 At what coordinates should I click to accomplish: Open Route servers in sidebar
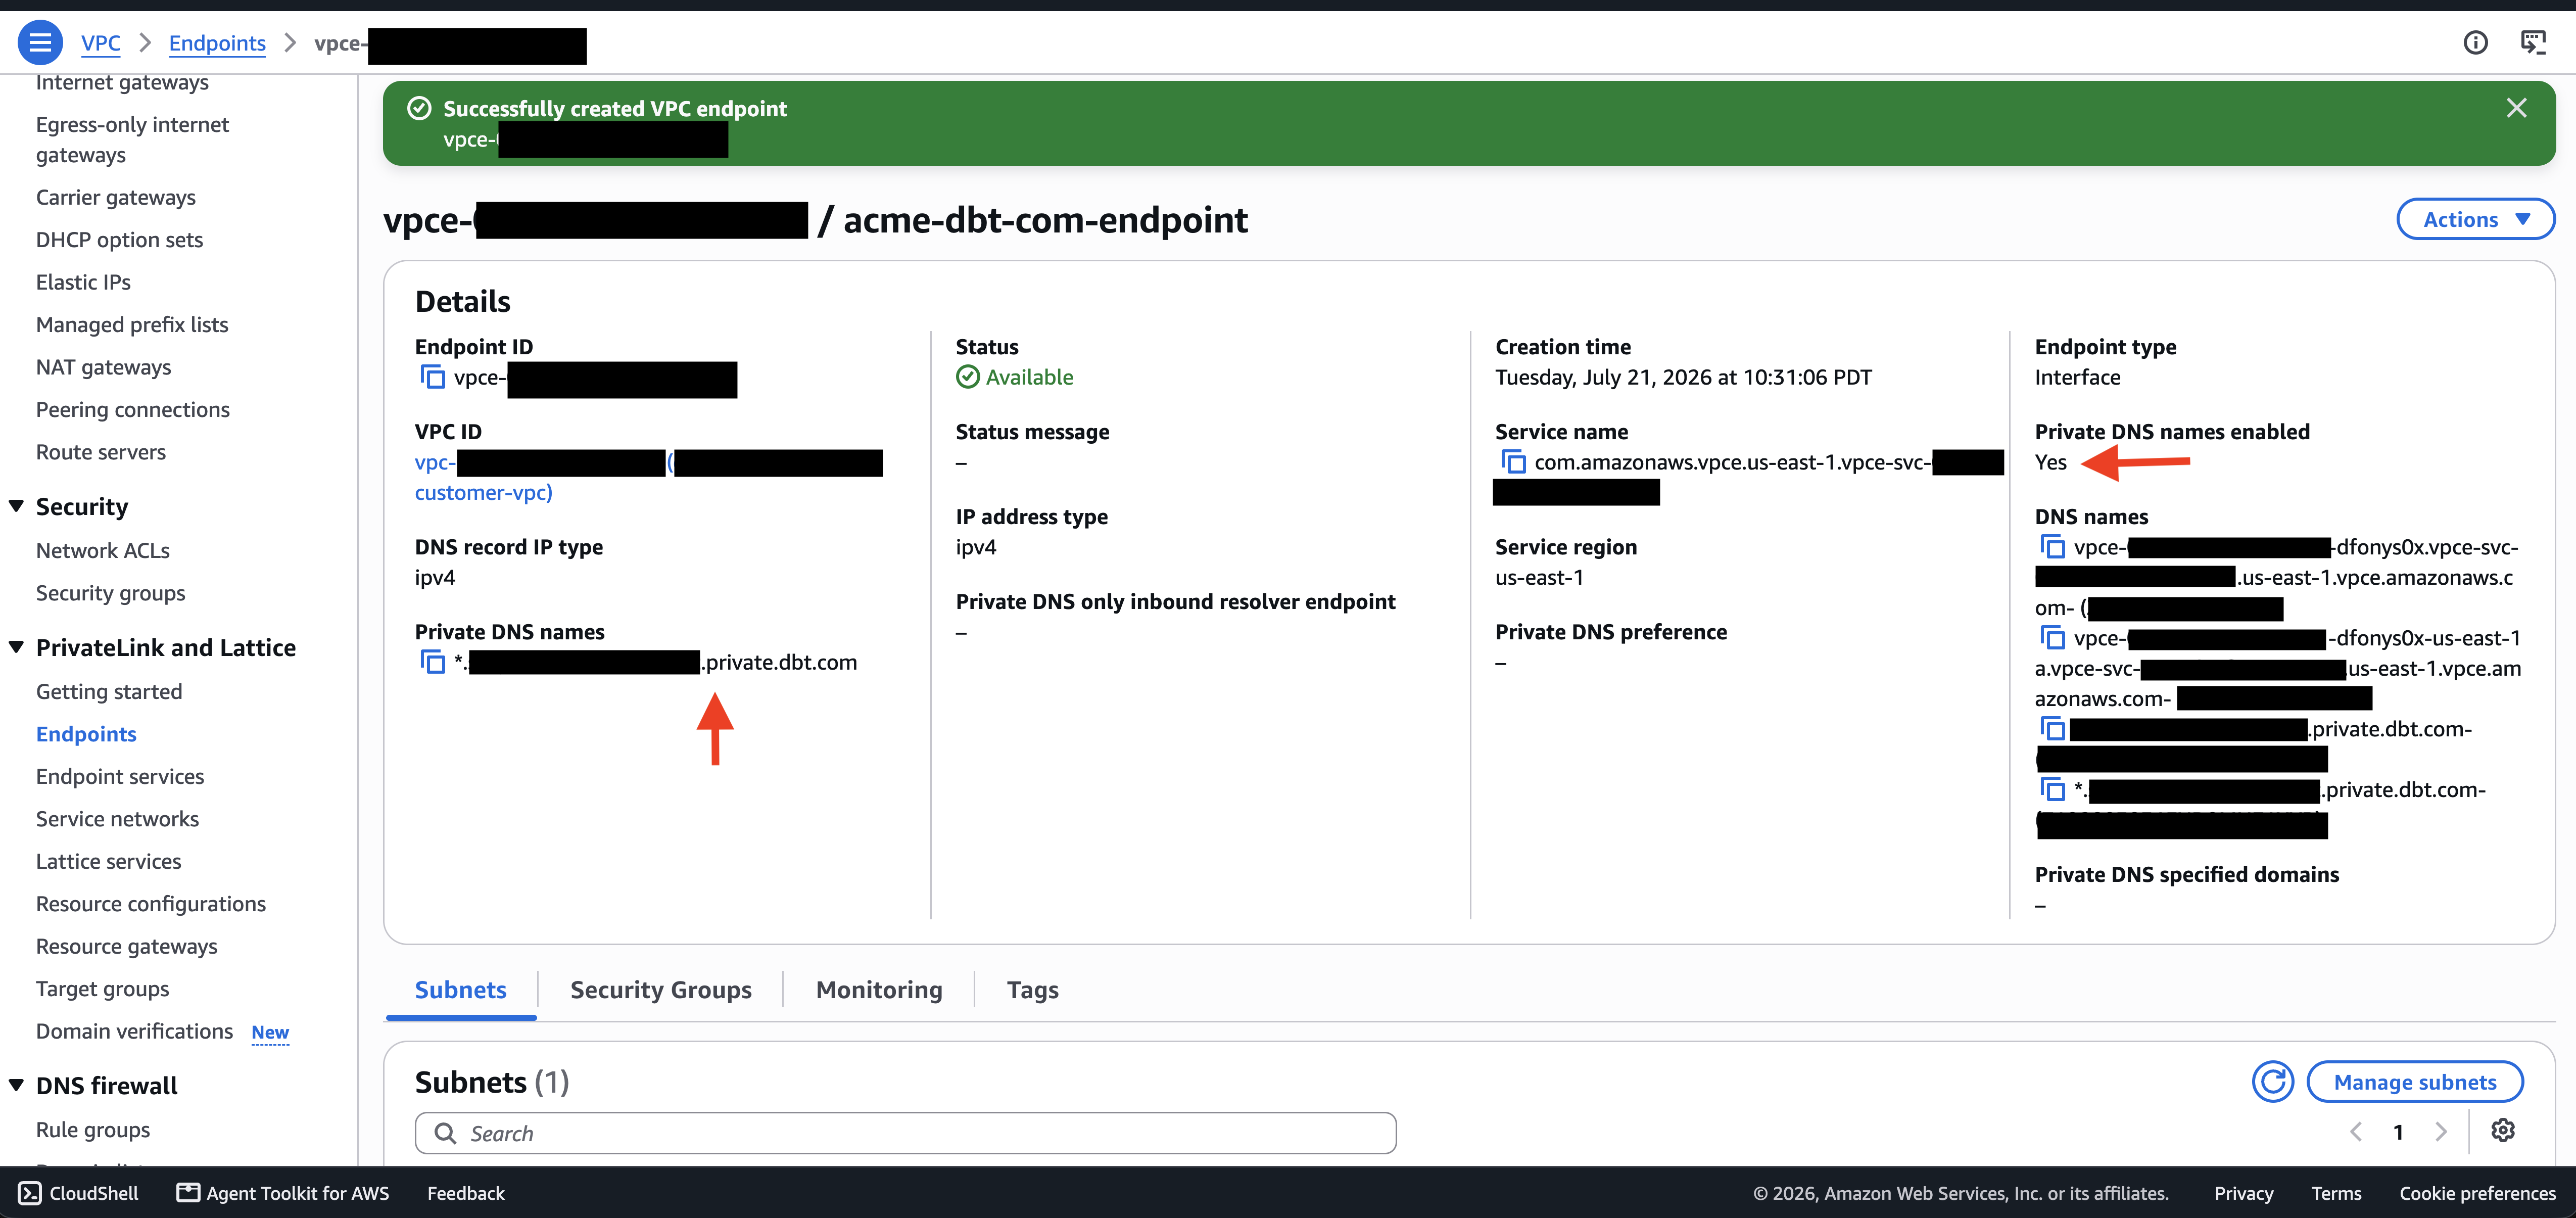pyautogui.click(x=101, y=452)
